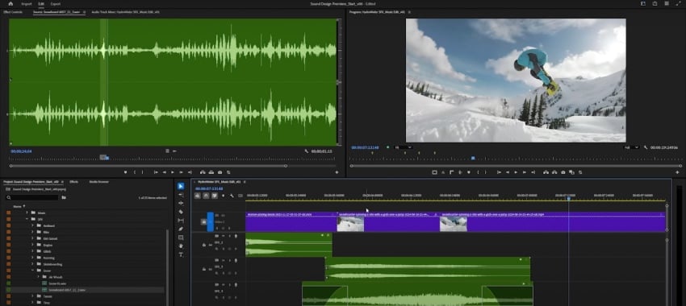Viewport: 686px width, 306px height.
Task: Export frame from Source monitor camera icon
Action: point(220,172)
